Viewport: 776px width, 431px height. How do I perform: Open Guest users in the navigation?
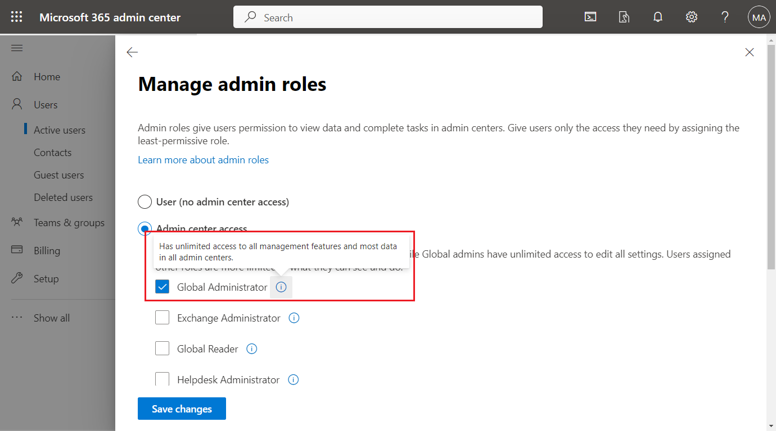58,175
